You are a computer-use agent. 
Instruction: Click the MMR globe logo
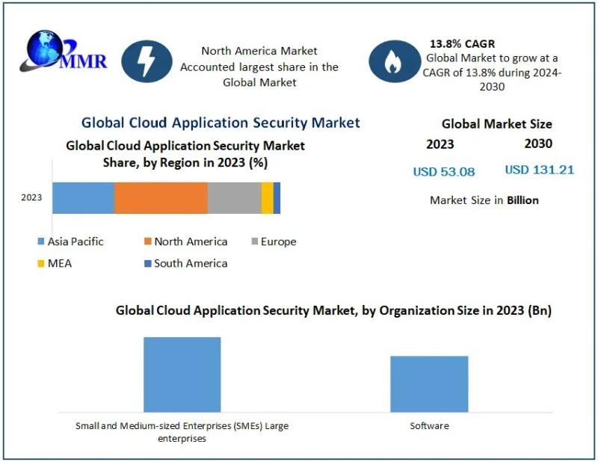pyautogui.click(x=64, y=52)
